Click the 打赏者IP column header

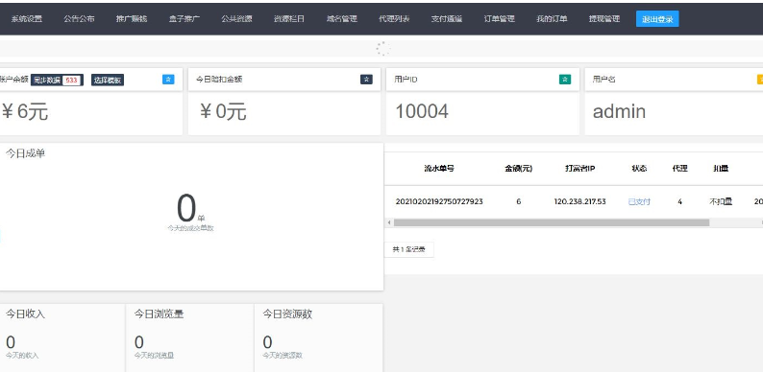pos(580,169)
